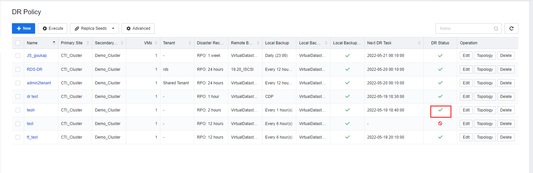Tick the select-all checkbox in table header

(x=18, y=43)
